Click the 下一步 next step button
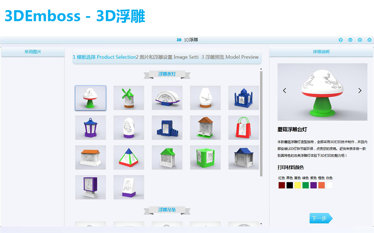The width and height of the screenshot is (374, 233). click(x=321, y=218)
